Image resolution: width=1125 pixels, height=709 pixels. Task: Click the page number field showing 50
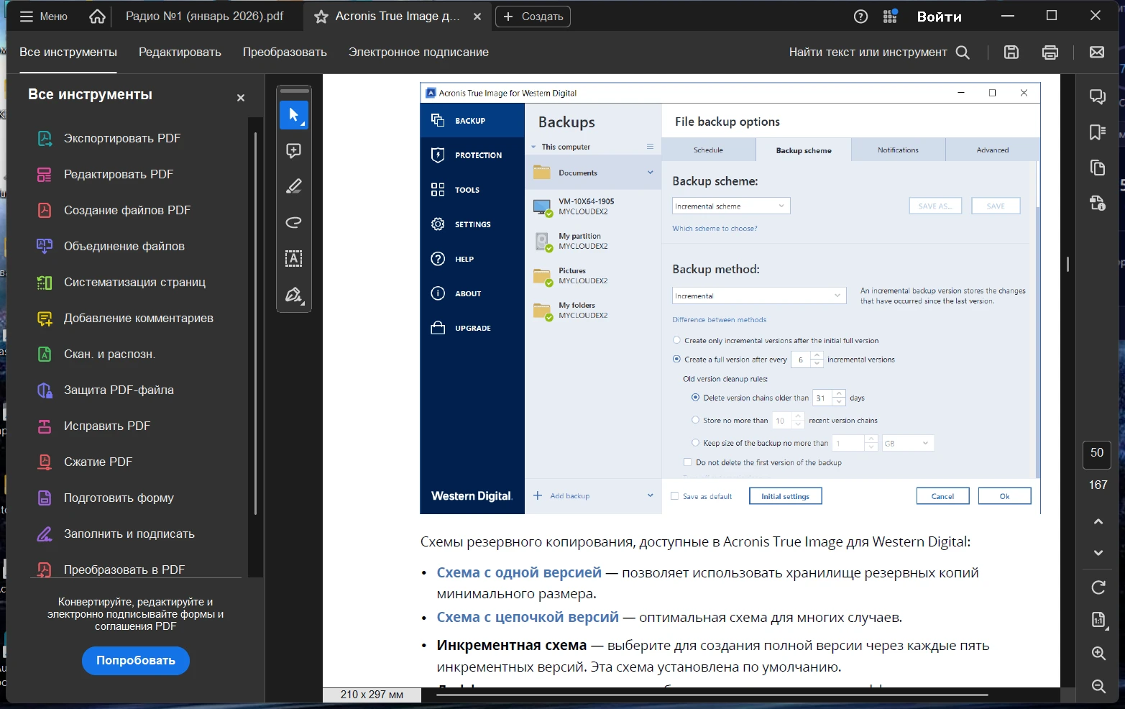click(x=1097, y=453)
